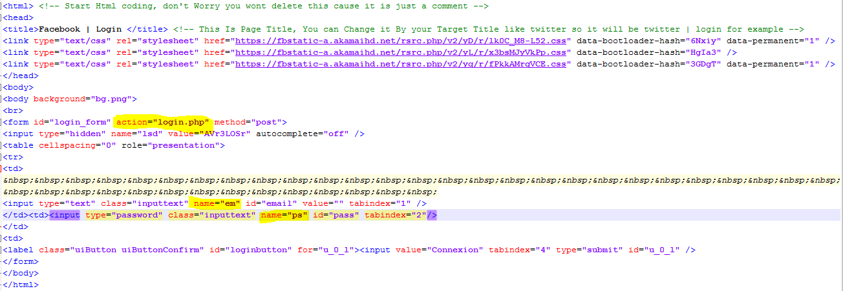Click the value="AVr3LOSr" hidden input value
This screenshot has height=291, width=843.
click(x=209, y=134)
